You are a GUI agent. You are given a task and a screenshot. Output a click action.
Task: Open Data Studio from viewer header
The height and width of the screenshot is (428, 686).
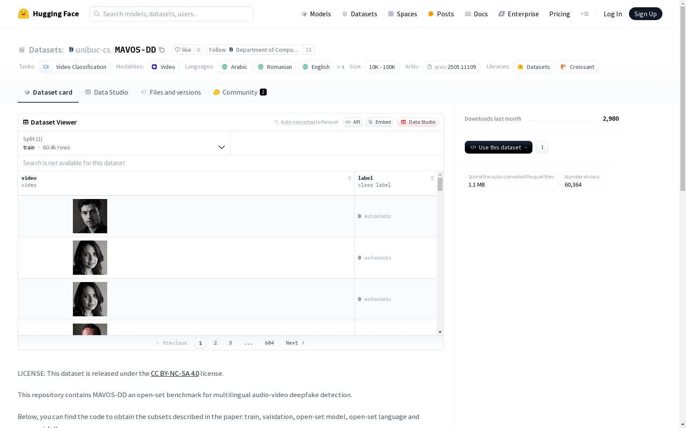click(418, 122)
